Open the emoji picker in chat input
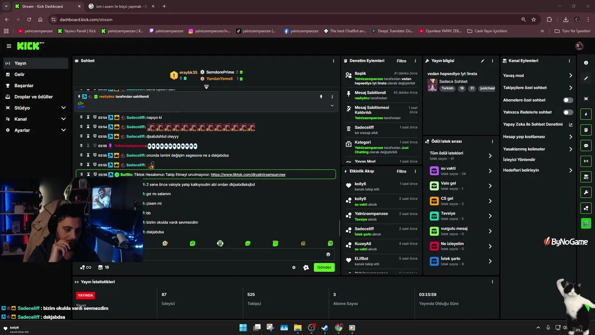Viewport: 595px width, 335px height. click(328, 255)
